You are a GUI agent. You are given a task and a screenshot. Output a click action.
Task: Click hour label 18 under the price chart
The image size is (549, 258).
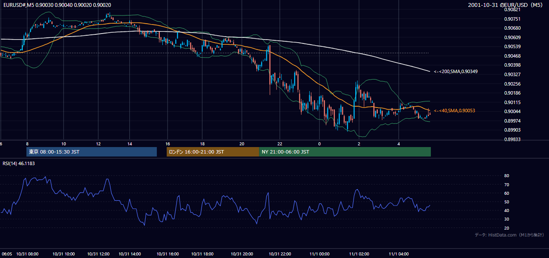click(x=202, y=144)
